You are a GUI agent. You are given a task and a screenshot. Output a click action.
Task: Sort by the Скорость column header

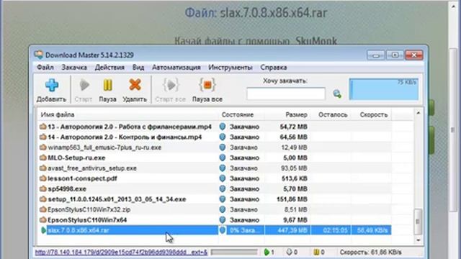[371, 115]
